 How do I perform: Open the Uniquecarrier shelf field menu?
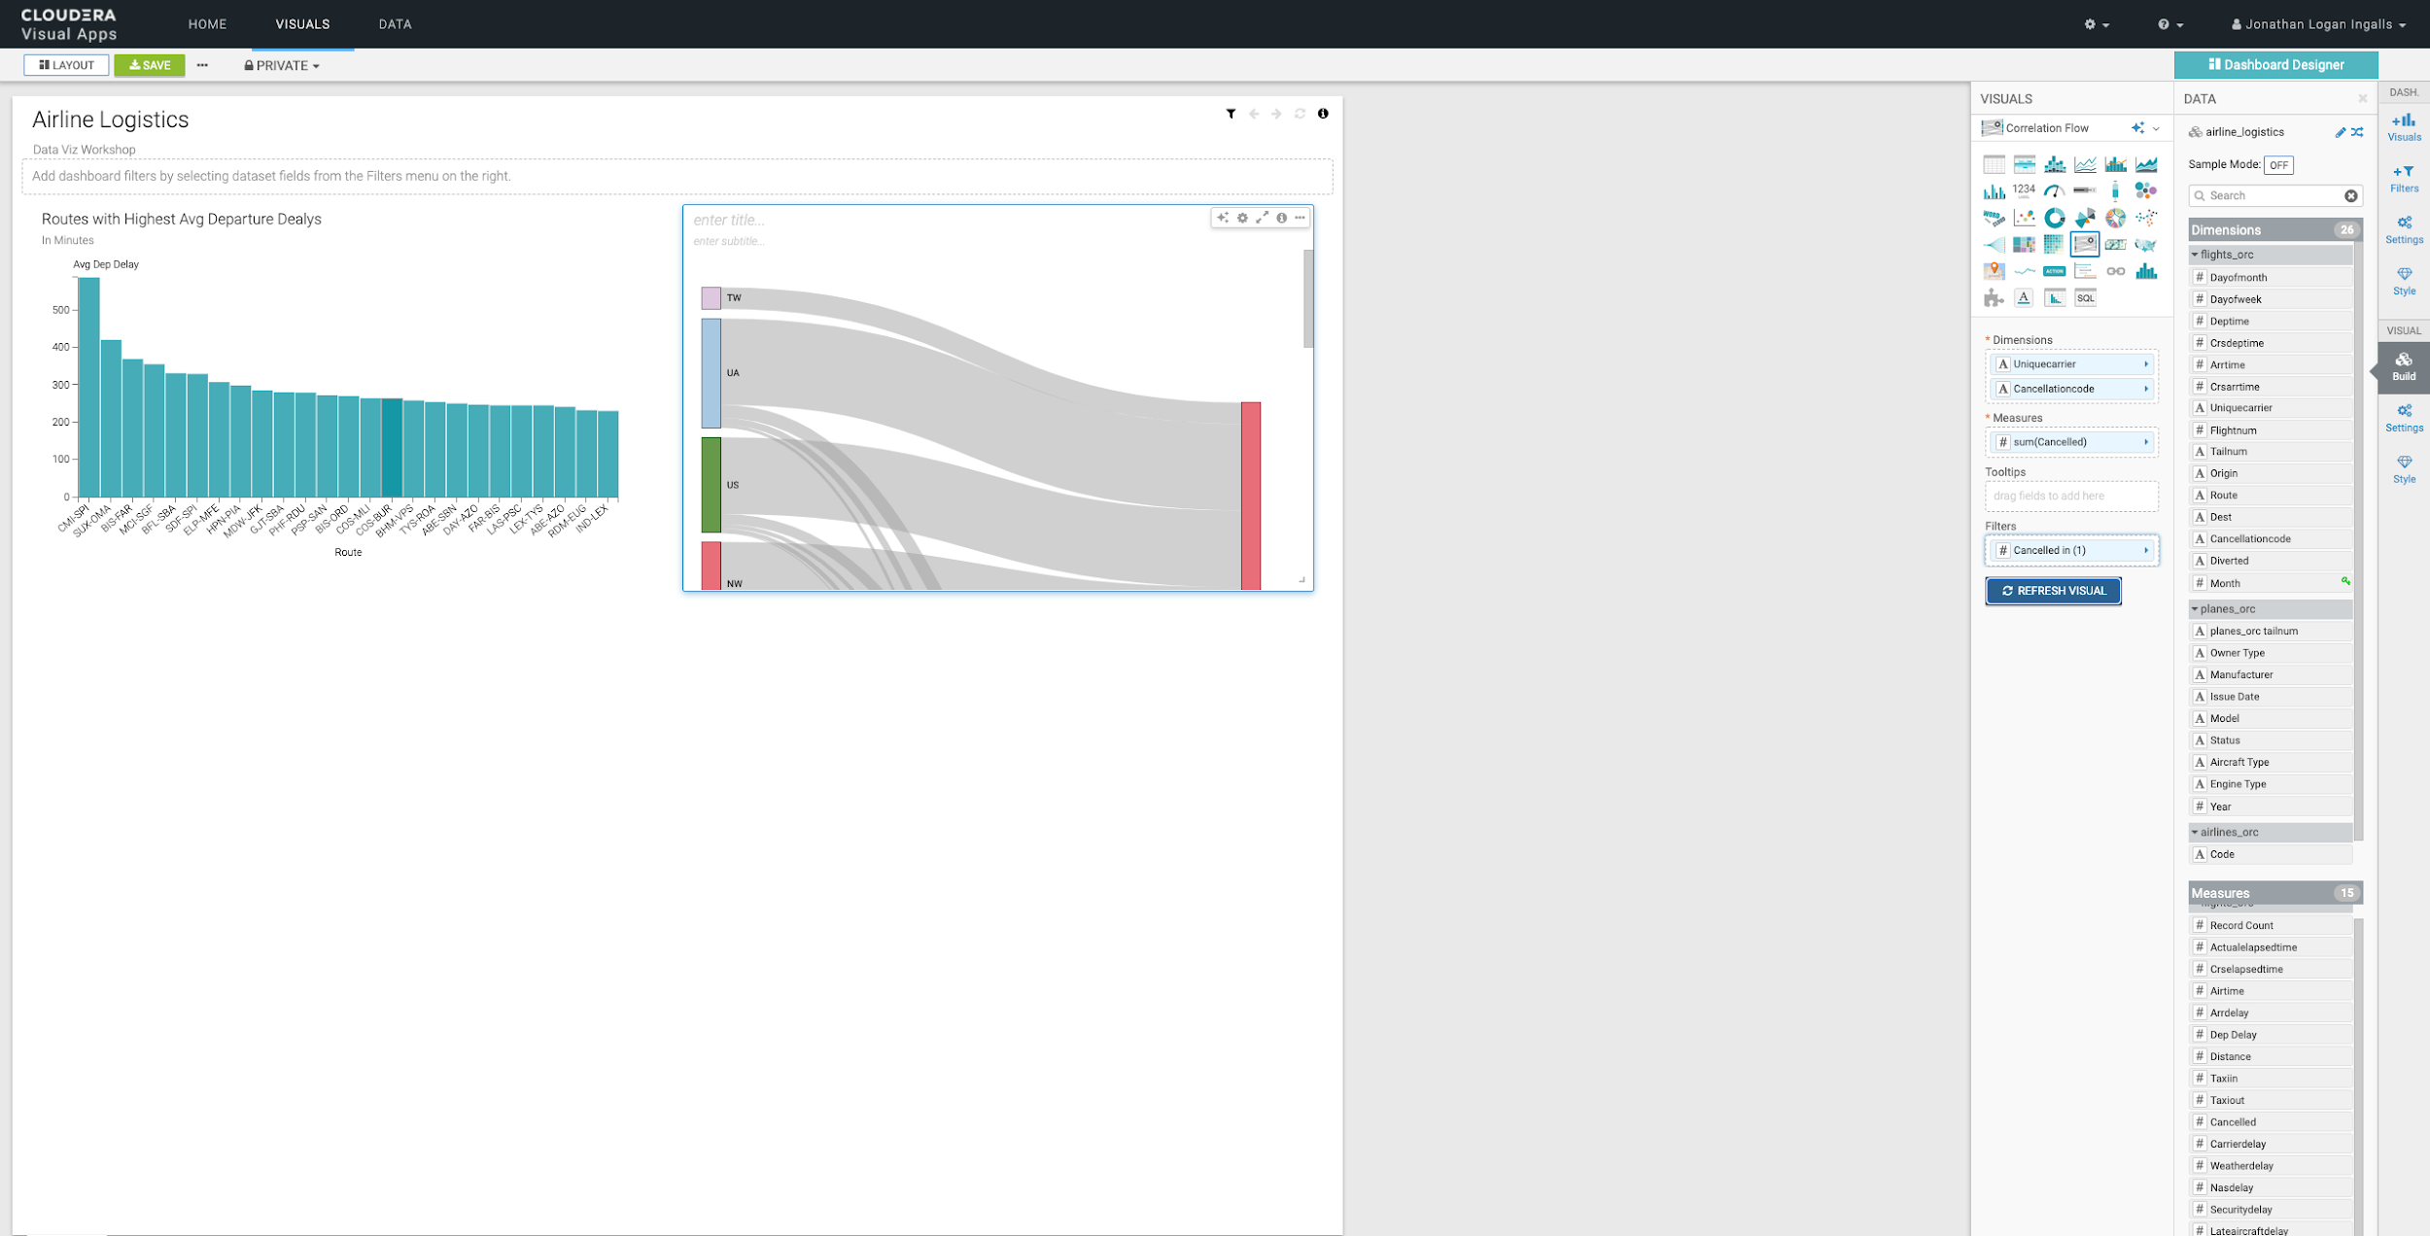[x=2146, y=364]
